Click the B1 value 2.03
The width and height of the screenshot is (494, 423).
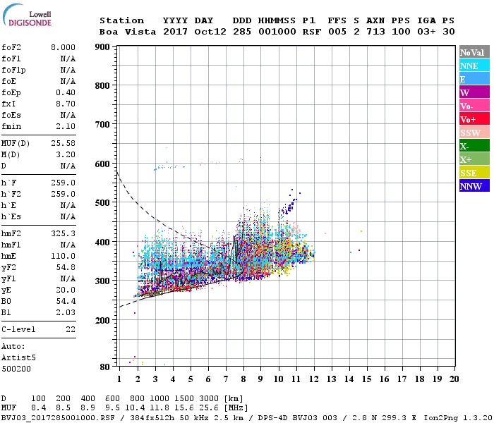click(66, 312)
